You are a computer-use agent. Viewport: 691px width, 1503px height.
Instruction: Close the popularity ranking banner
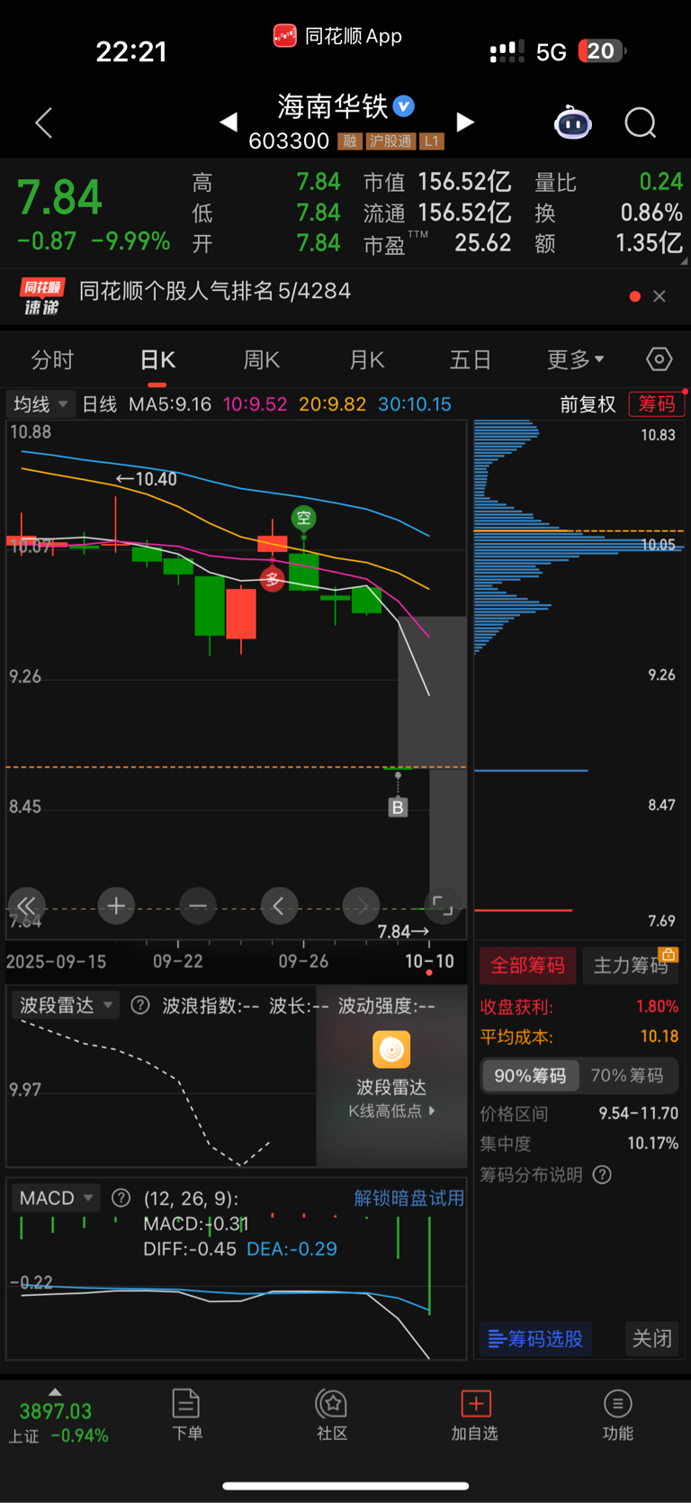[x=660, y=296]
